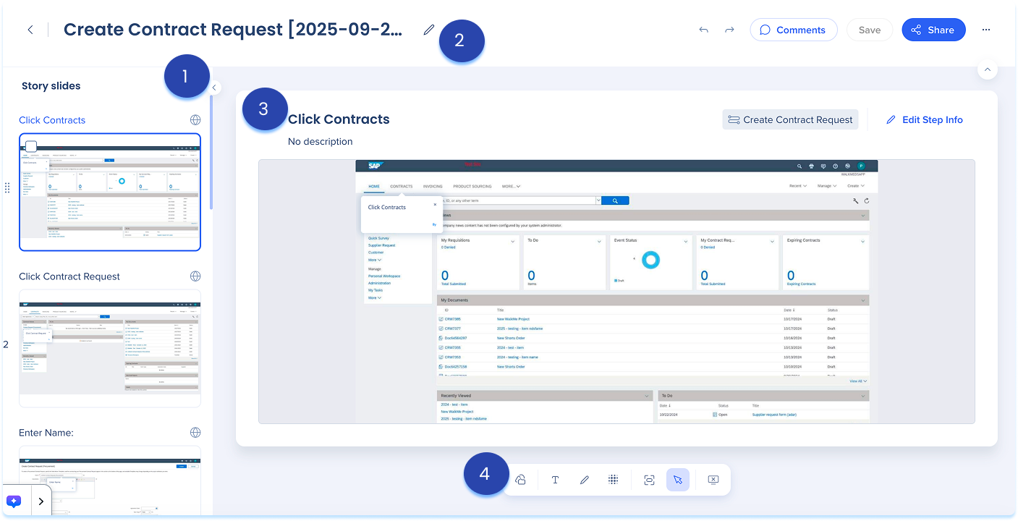This screenshot has width=1018, height=521.
Task: Click the undo arrow
Action: (x=703, y=30)
